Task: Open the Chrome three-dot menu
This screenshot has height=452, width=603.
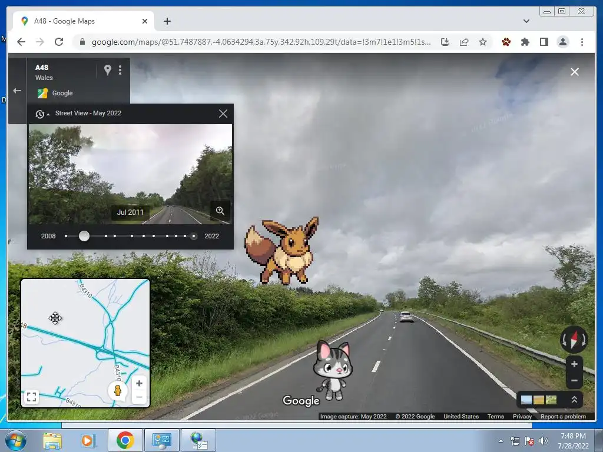Action: point(582,42)
